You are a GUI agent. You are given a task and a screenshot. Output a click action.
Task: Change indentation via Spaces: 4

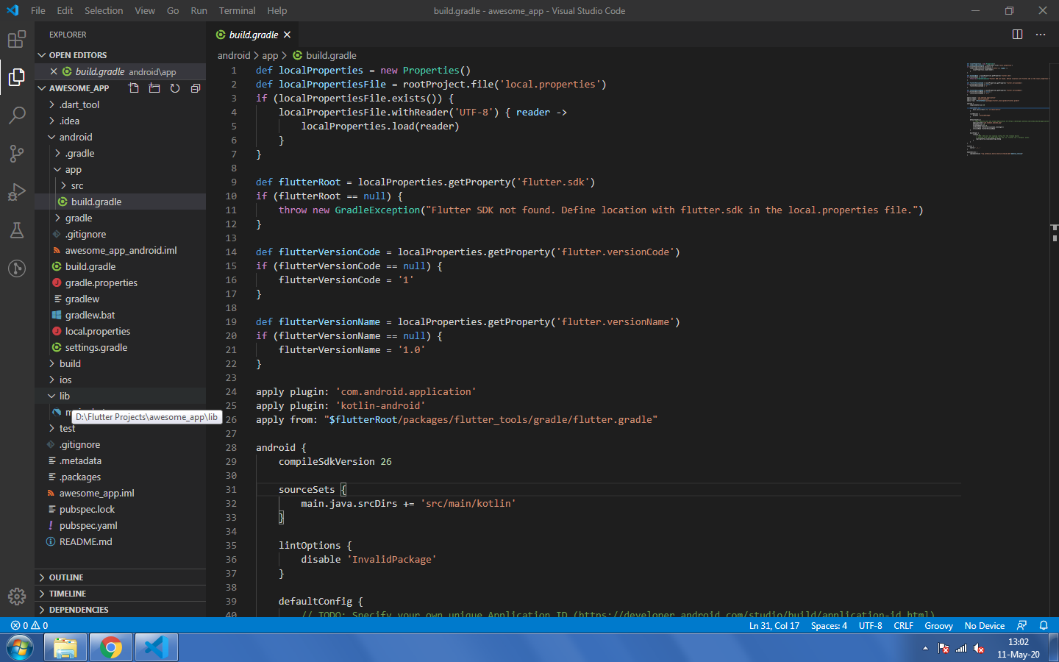pos(829,625)
